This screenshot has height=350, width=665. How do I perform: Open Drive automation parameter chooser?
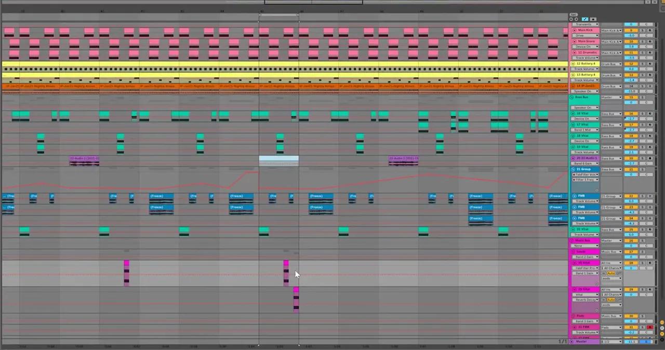[x=586, y=35]
